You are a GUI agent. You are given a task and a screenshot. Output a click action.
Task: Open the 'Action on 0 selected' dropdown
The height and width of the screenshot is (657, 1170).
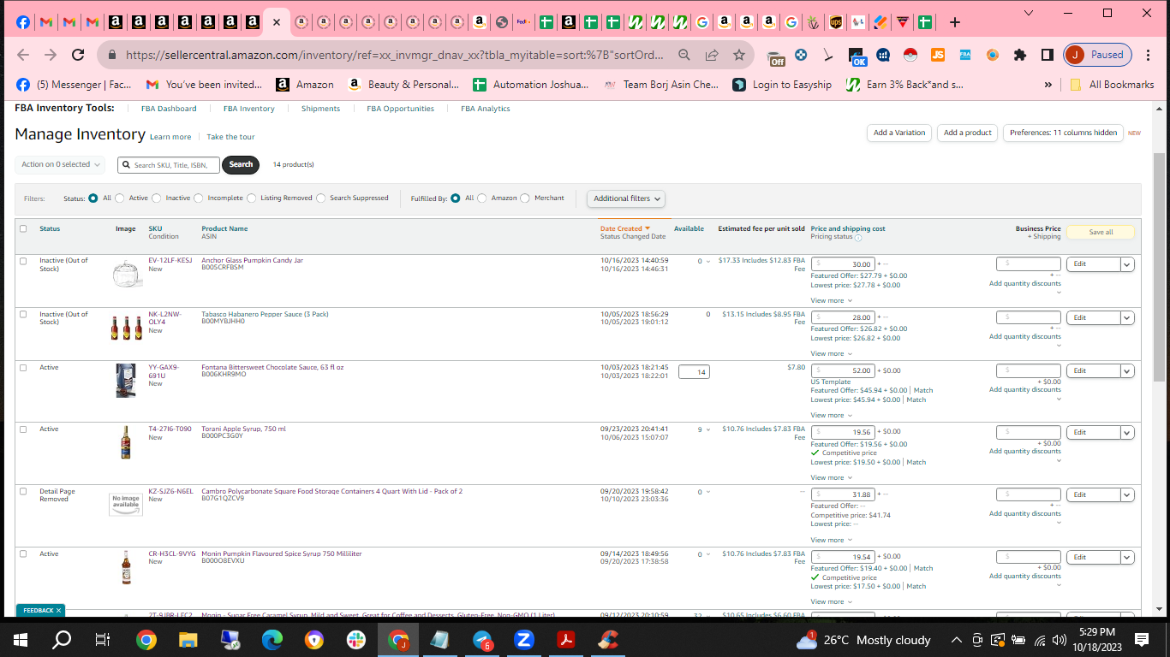(x=60, y=164)
